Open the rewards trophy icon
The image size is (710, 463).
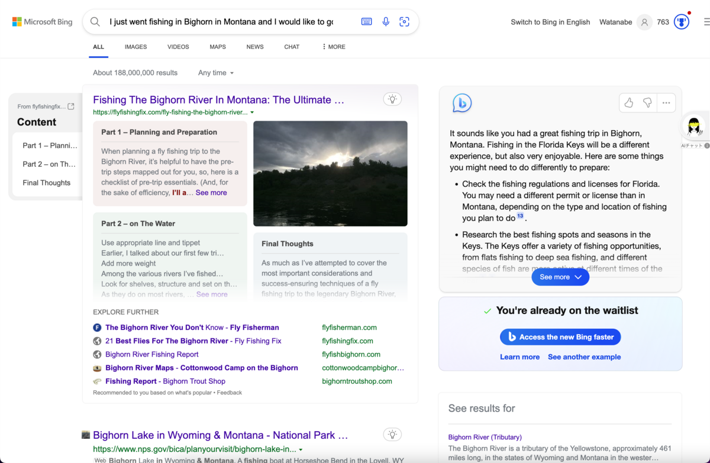click(x=682, y=22)
